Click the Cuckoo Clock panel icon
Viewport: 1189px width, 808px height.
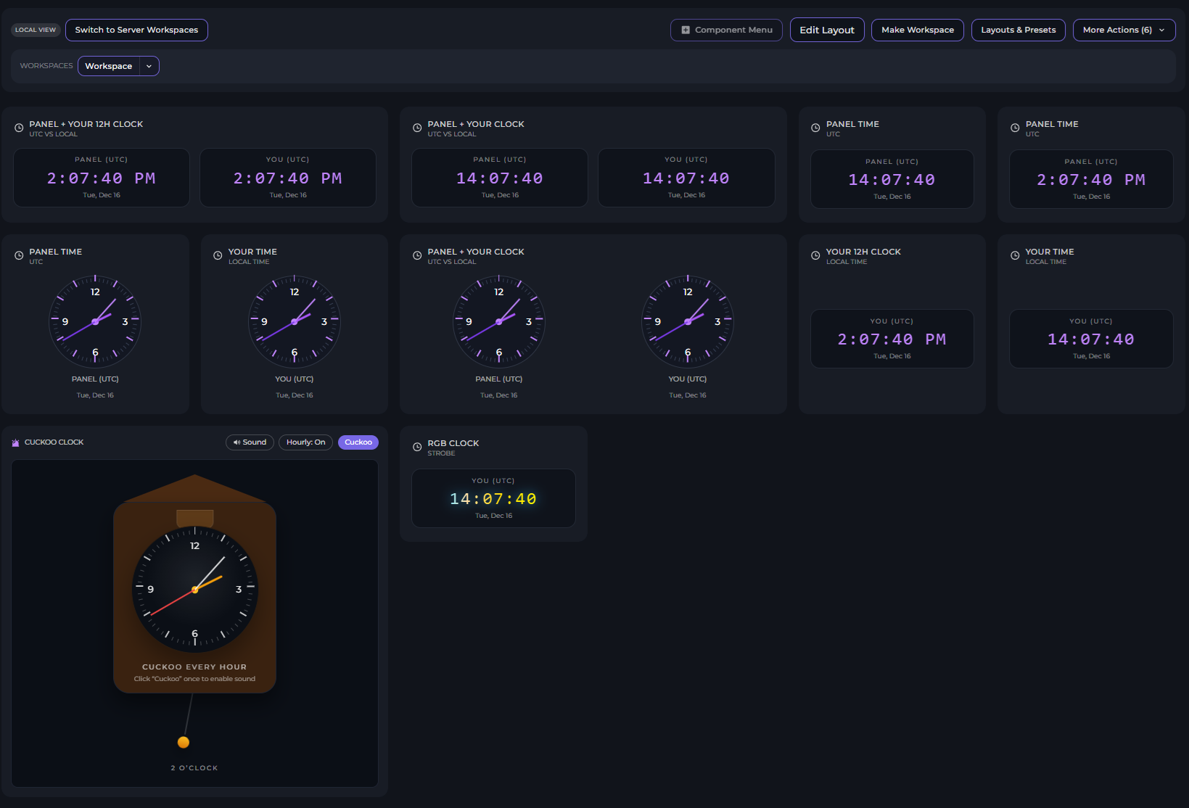click(x=16, y=442)
